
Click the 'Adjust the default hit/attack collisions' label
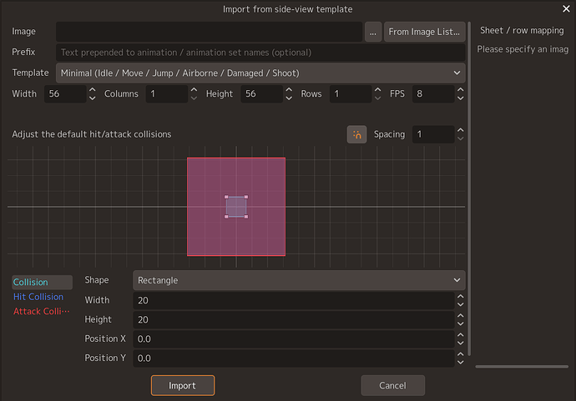point(92,134)
